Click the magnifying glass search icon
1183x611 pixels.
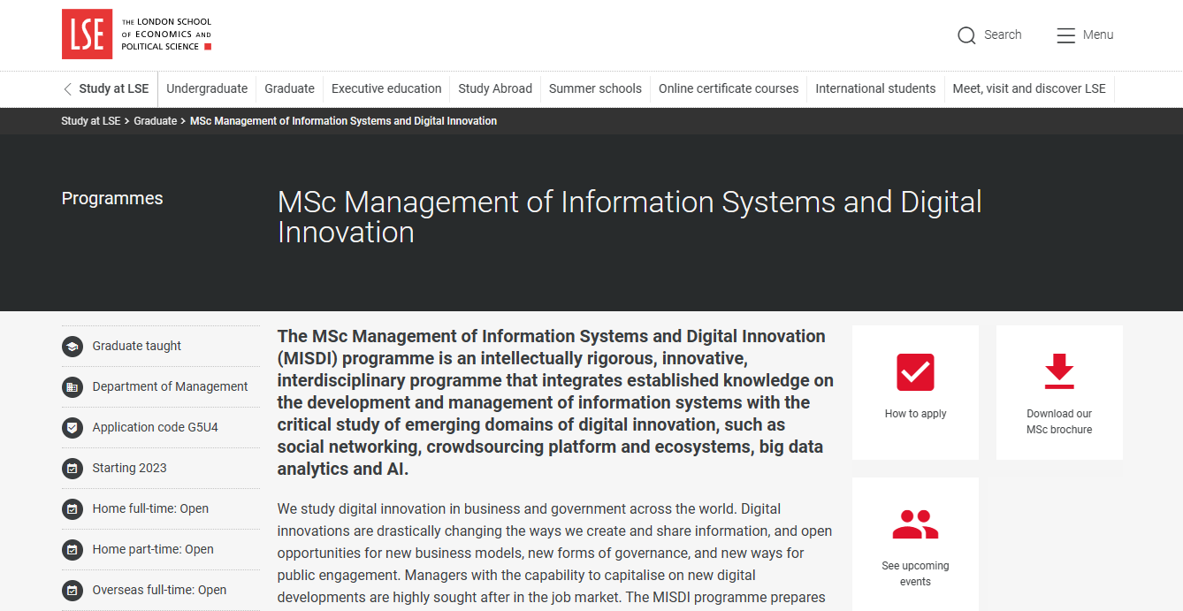pos(966,35)
